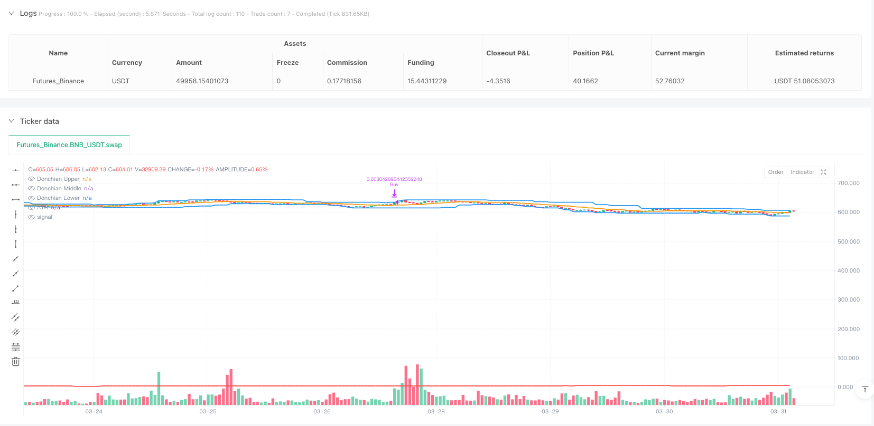Select the price channel line tool
874x426 pixels.
pos(16,317)
